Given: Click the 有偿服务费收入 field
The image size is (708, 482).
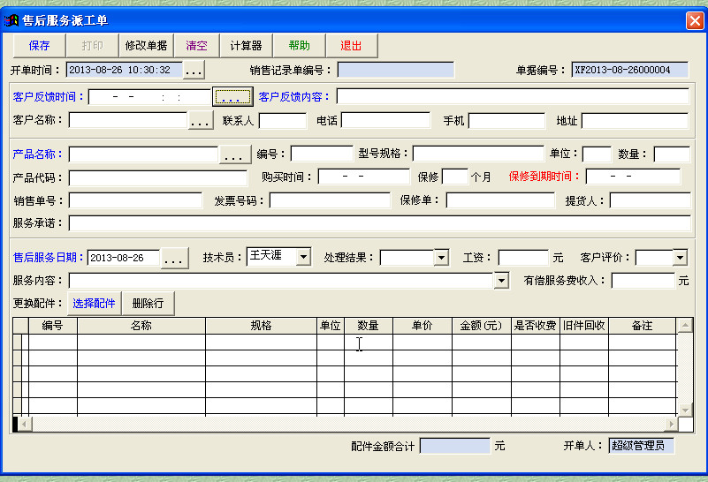Looking at the screenshot, I should [643, 281].
